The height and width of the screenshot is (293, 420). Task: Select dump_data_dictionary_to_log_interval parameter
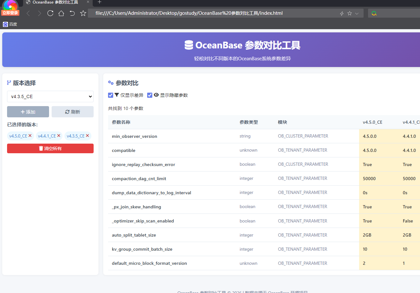151,193
